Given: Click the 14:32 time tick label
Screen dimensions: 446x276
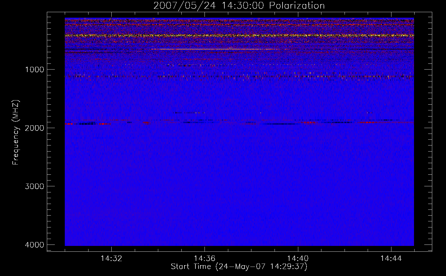Looking at the screenshot, I should click(111, 259).
